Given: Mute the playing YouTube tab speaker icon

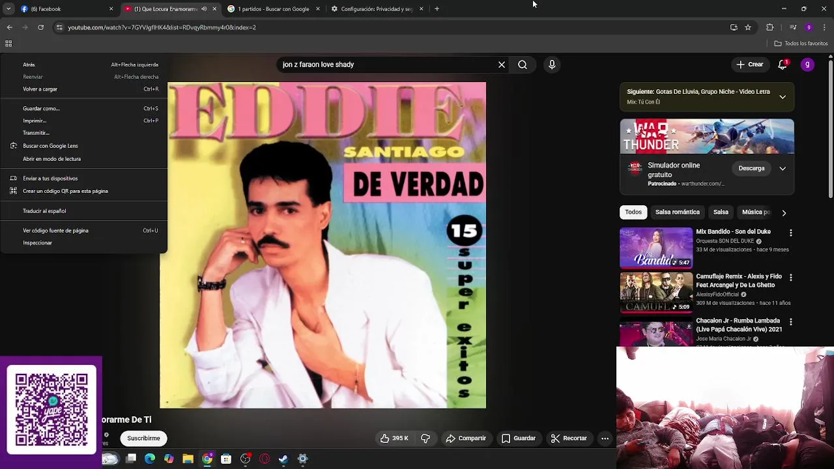Looking at the screenshot, I should [x=204, y=9].
